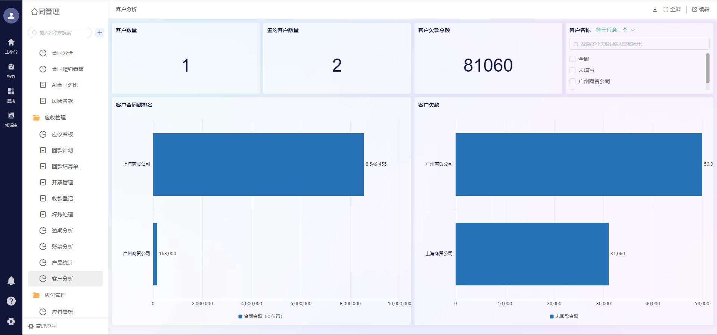Click the 客户名称 filter search field

coord(639,44)
